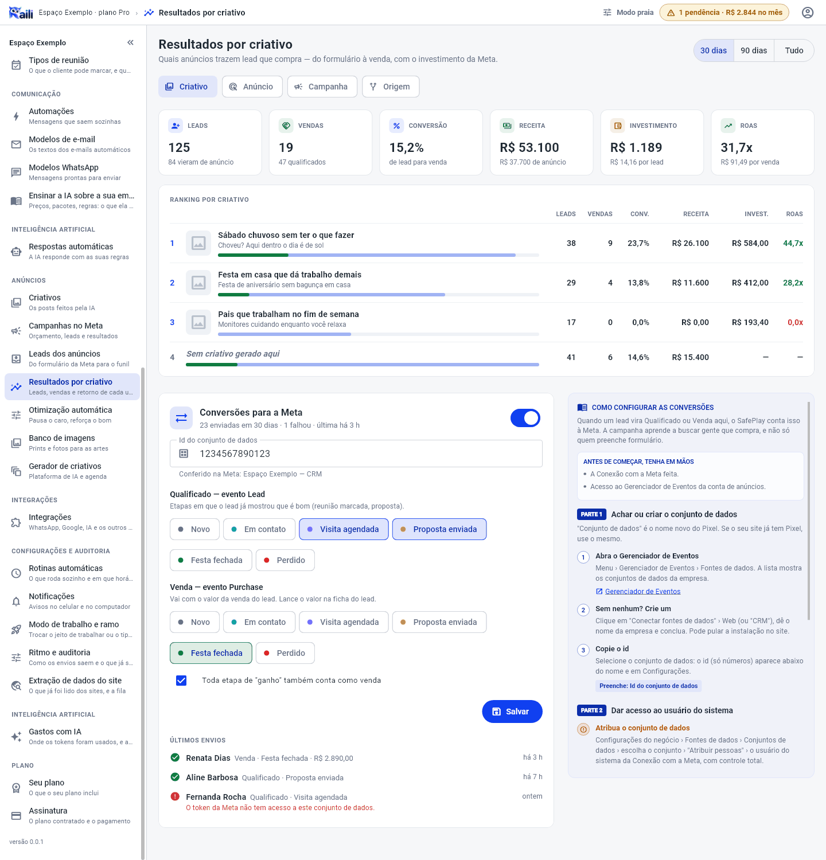Select Perdido chip under Venda
The image size is (826, 860).
pos(285,653)
